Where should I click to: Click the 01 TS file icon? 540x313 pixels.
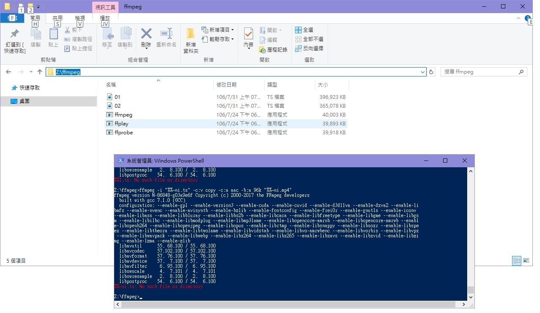point(109,97)
